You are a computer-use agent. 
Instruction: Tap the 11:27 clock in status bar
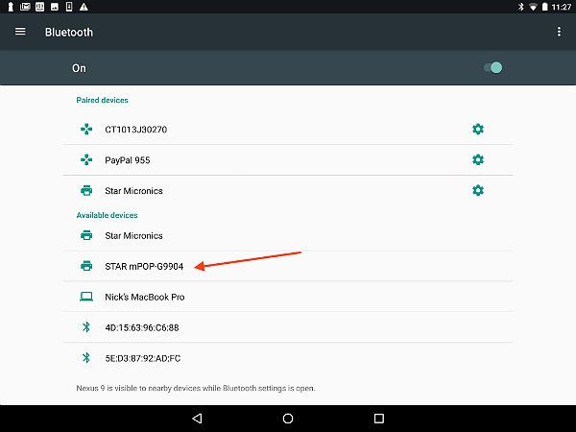click(562, 7)
